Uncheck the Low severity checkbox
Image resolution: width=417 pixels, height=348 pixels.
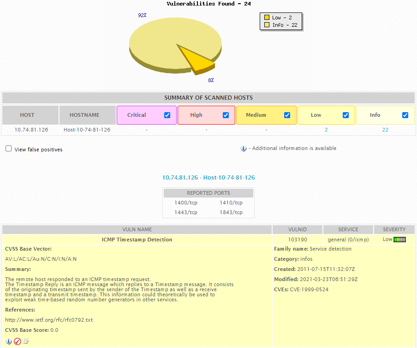346,115
